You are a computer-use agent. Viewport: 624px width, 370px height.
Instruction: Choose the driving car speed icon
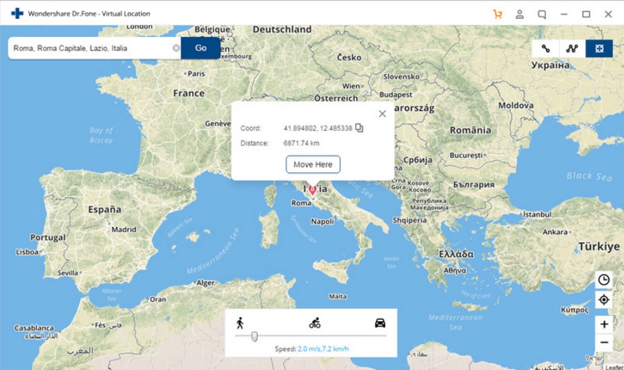[380, 323]
